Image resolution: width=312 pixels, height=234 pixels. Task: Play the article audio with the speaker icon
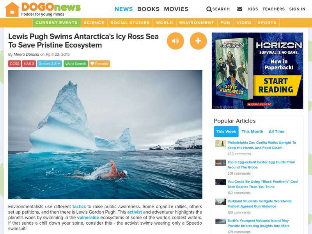(x=175, y=41)
